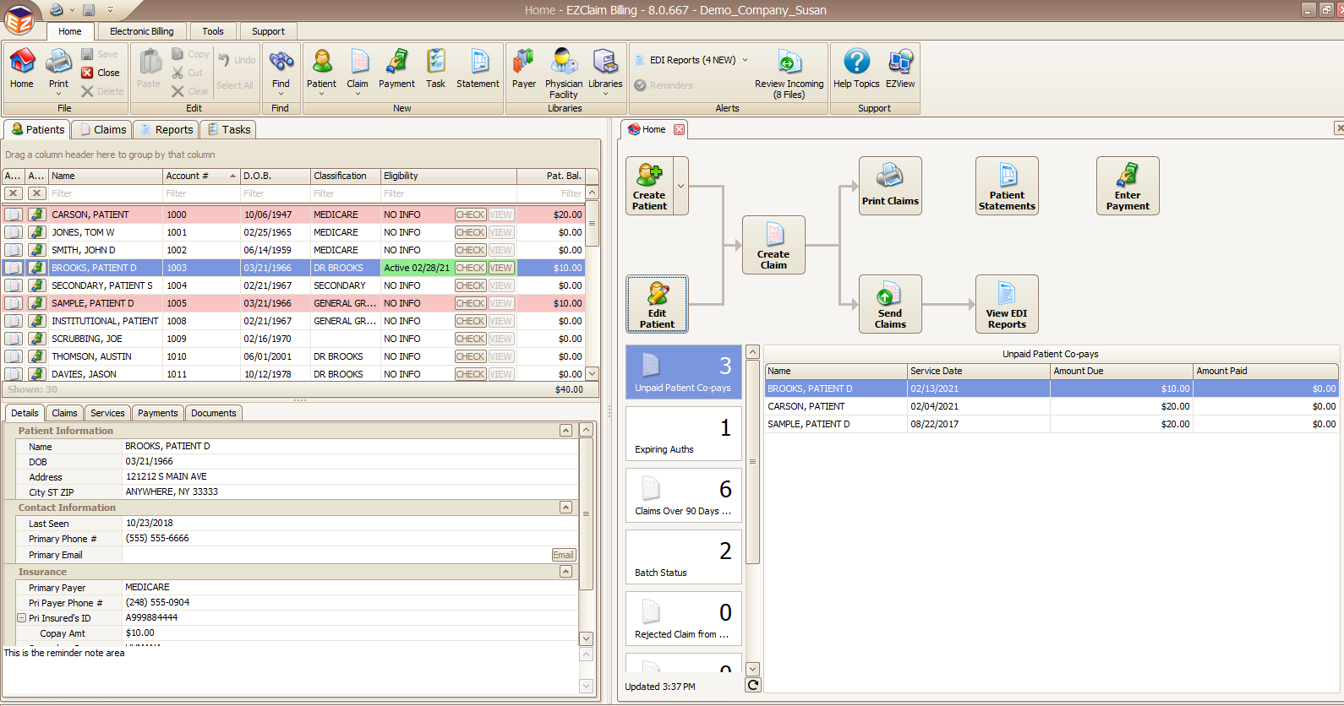Open the EDI Reports dropdown arrow
Screen dimensions: 1344x706
click(745, 60)
